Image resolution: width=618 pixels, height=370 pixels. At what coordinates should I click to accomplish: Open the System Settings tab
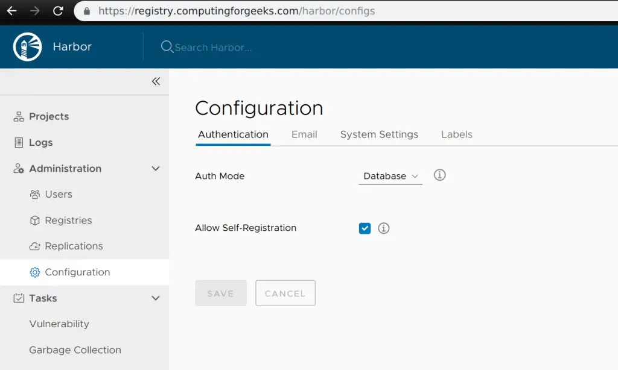tap(379, 134)
